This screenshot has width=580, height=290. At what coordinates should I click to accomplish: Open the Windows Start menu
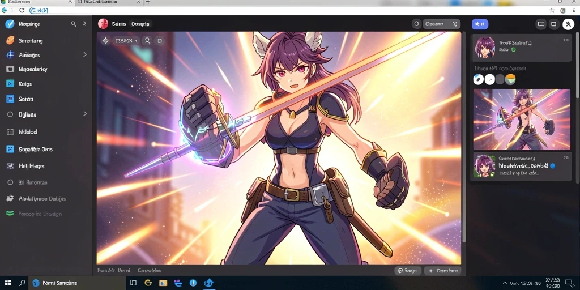pyautogui.click(x=8, y=283)
